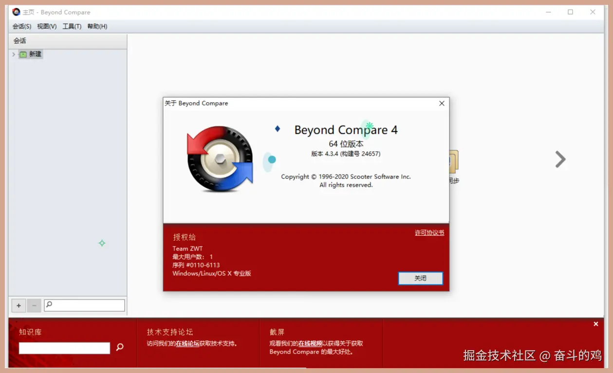Click the green 新建 folder icon
The height and width of the screenshot is (373, 613).
pyautogui.click(x=23, y=54)
